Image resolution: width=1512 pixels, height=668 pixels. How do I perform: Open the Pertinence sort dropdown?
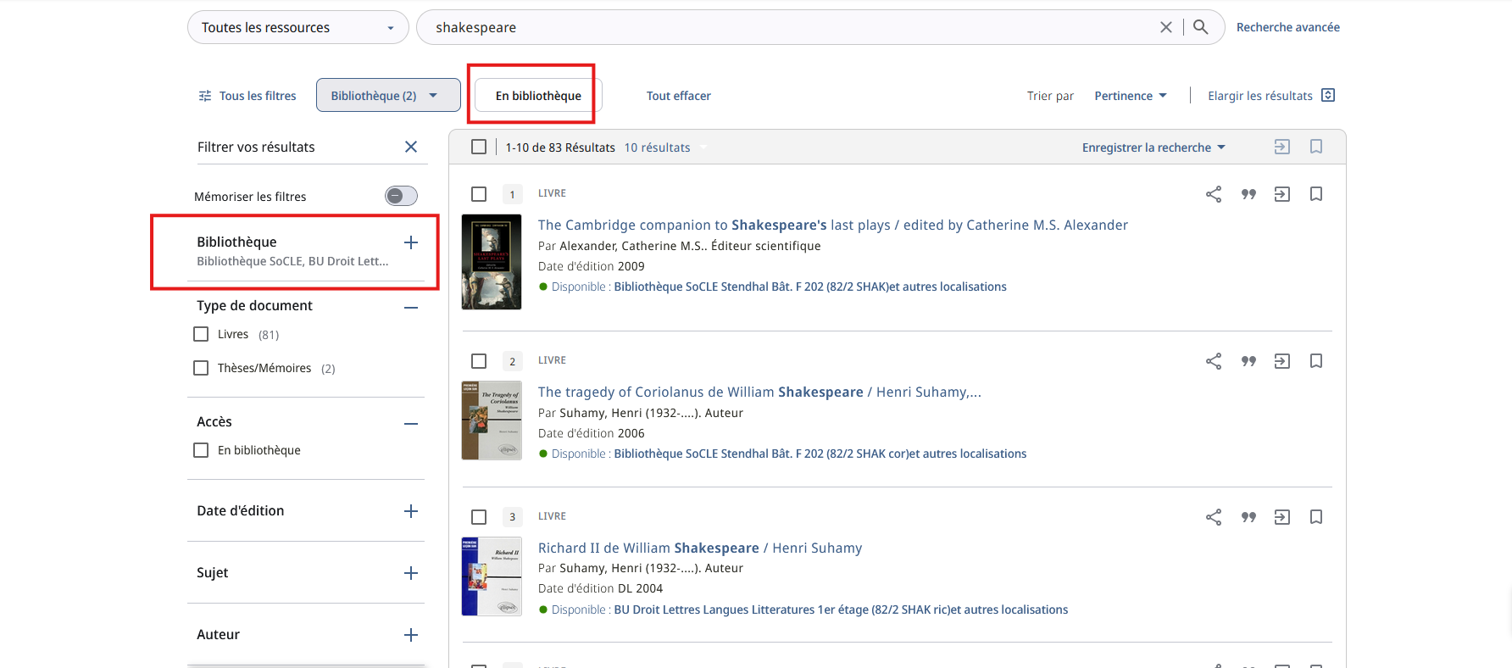1131,96
